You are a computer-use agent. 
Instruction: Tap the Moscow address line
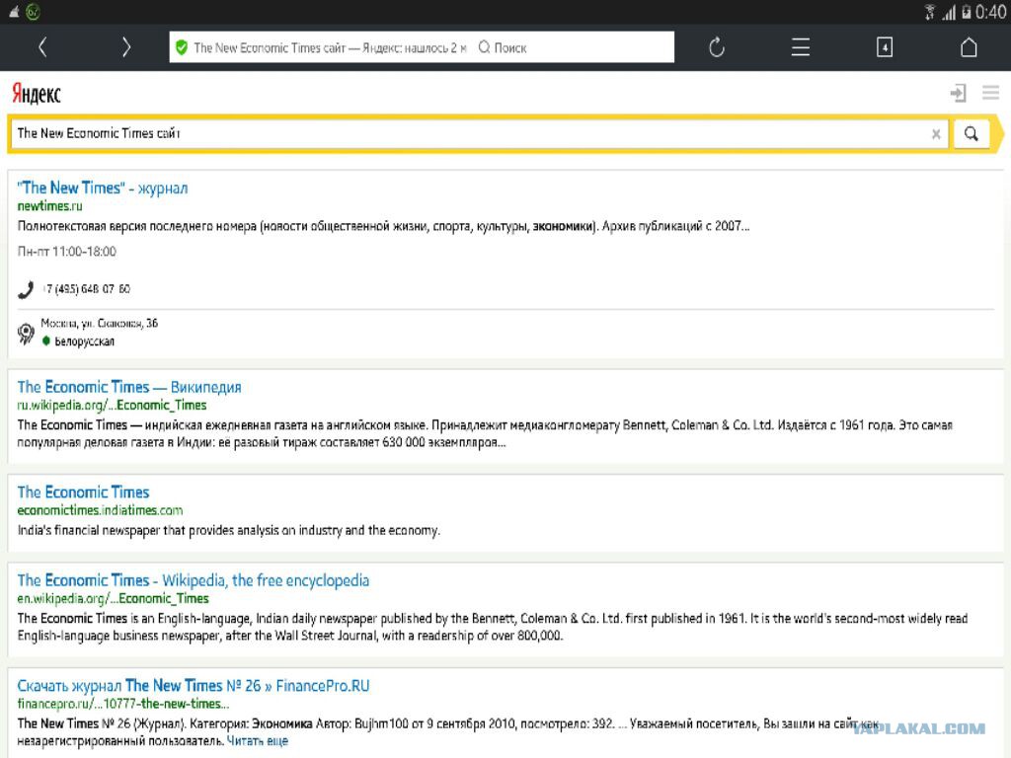pyautogui.click(x=100, y=323)
